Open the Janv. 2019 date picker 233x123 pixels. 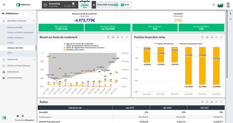click(84, 5)
